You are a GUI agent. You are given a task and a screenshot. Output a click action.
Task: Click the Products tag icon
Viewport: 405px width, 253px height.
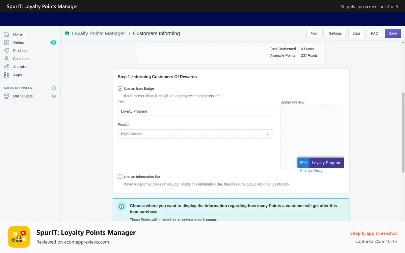coord(6,51)
